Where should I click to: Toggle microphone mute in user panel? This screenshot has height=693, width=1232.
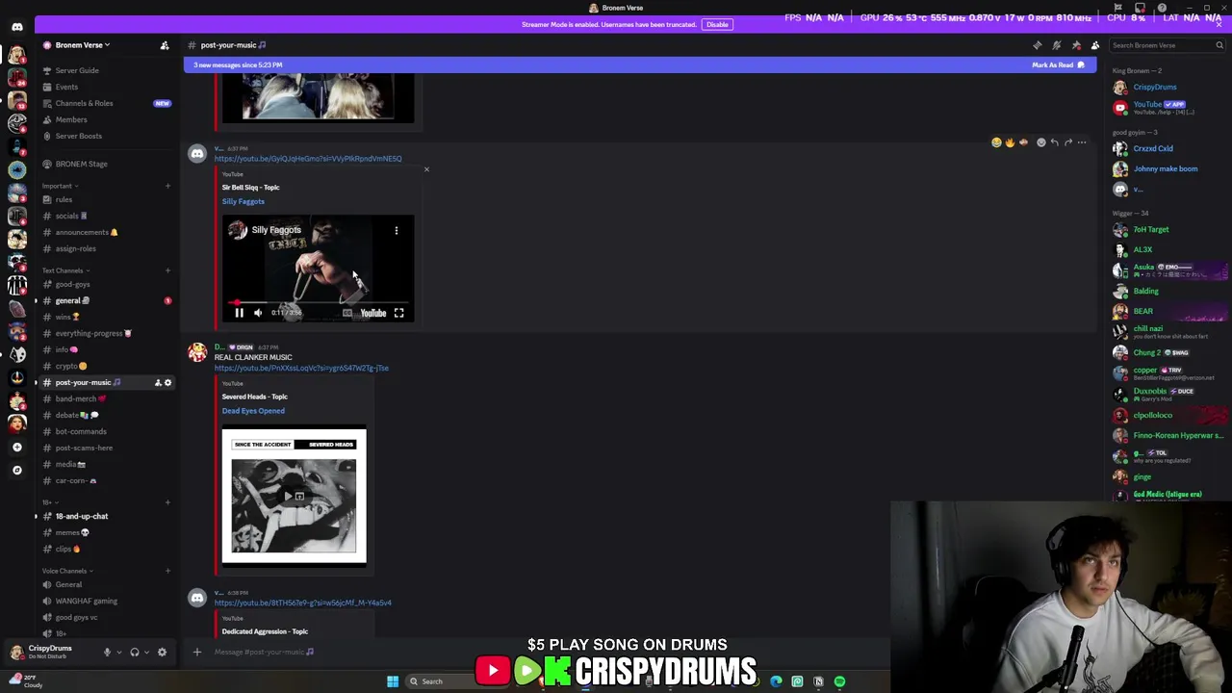[107, 653]
